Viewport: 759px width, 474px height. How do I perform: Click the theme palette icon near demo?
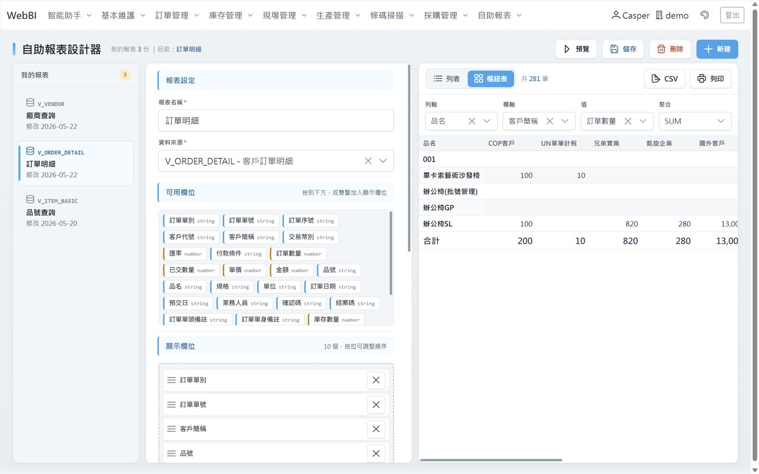(x=704, y=15)
